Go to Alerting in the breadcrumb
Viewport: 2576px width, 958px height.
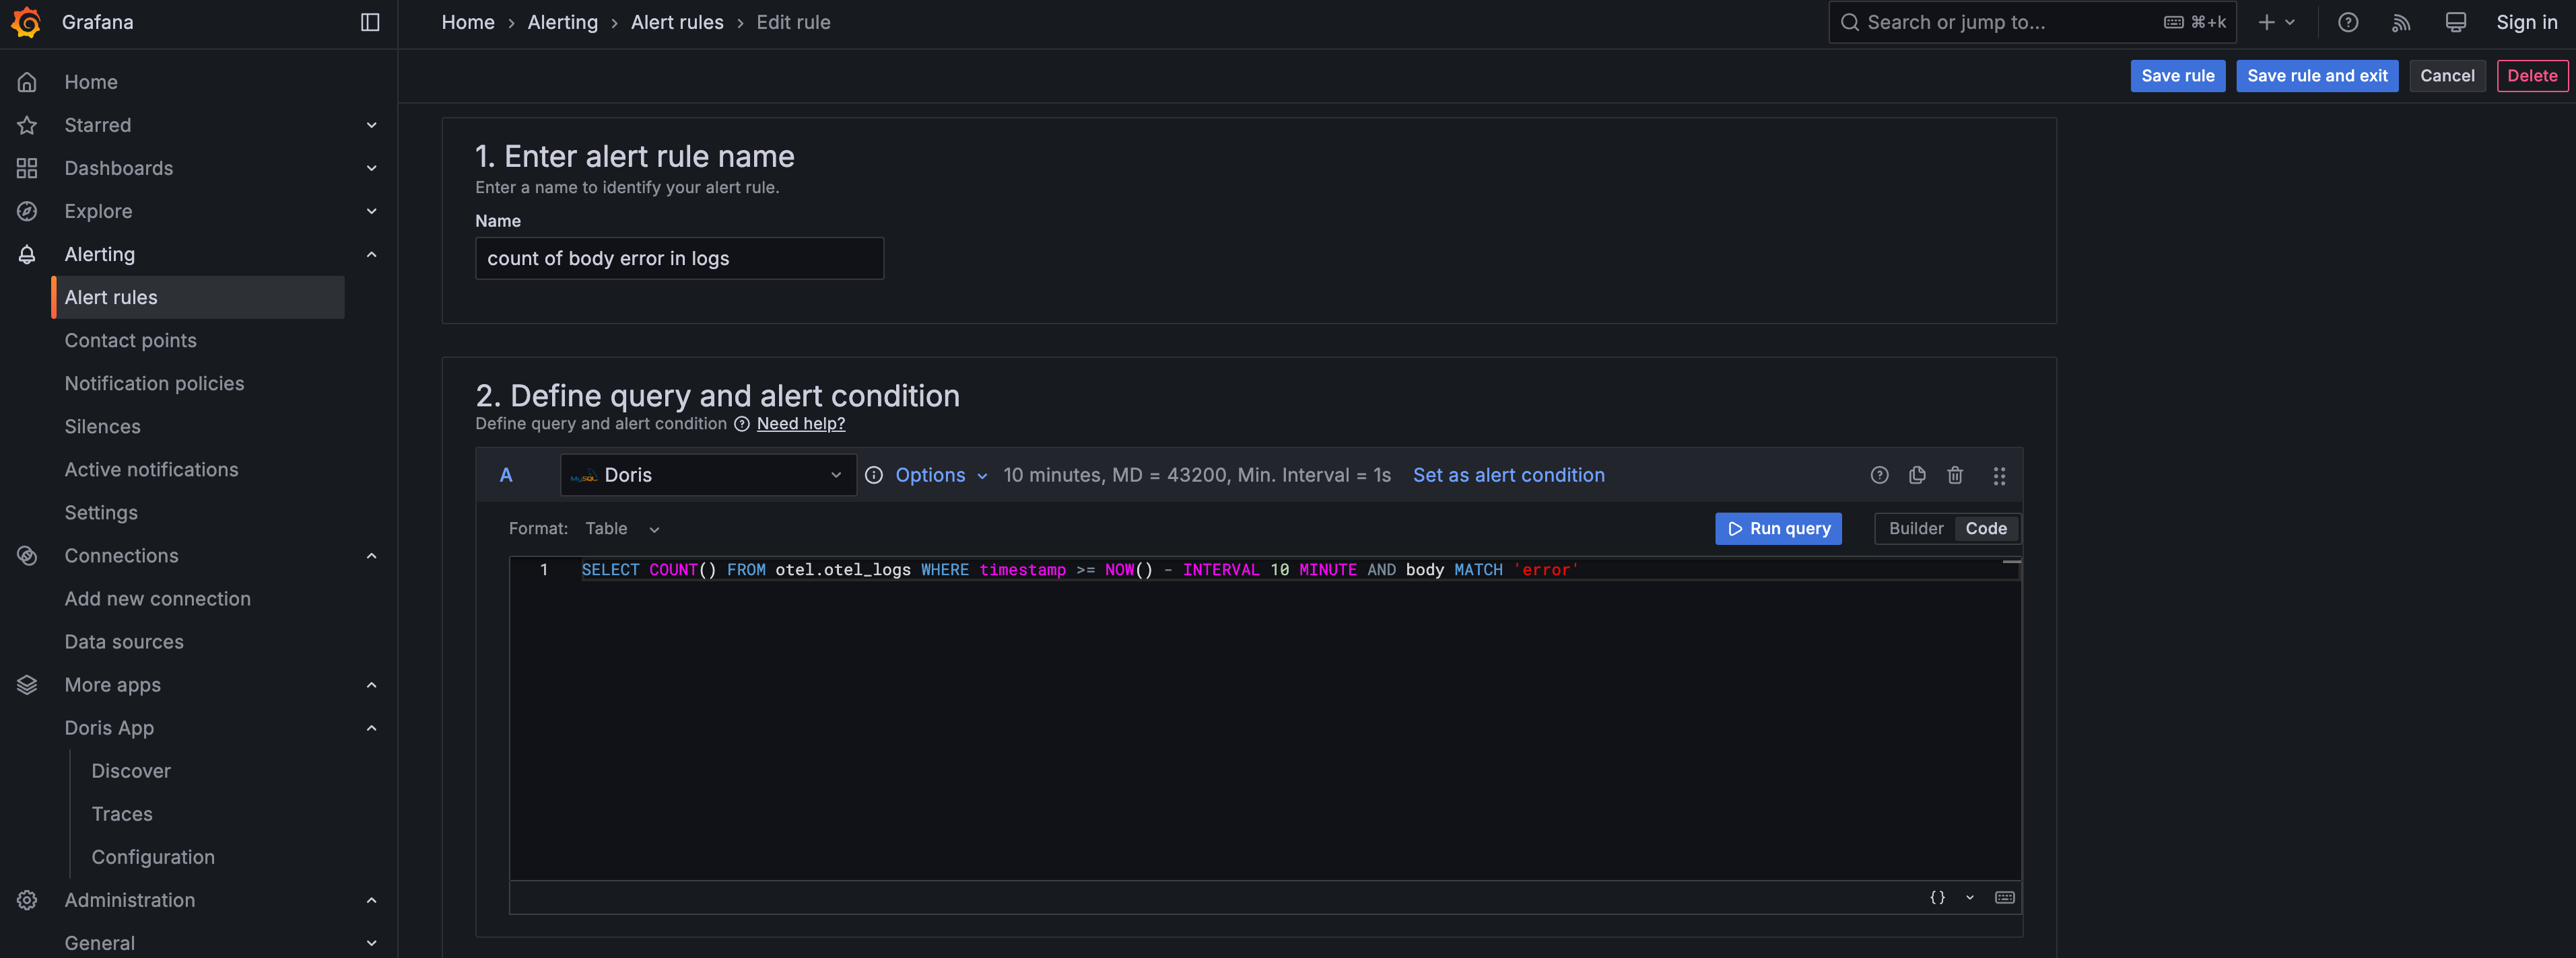click(563, 22)
